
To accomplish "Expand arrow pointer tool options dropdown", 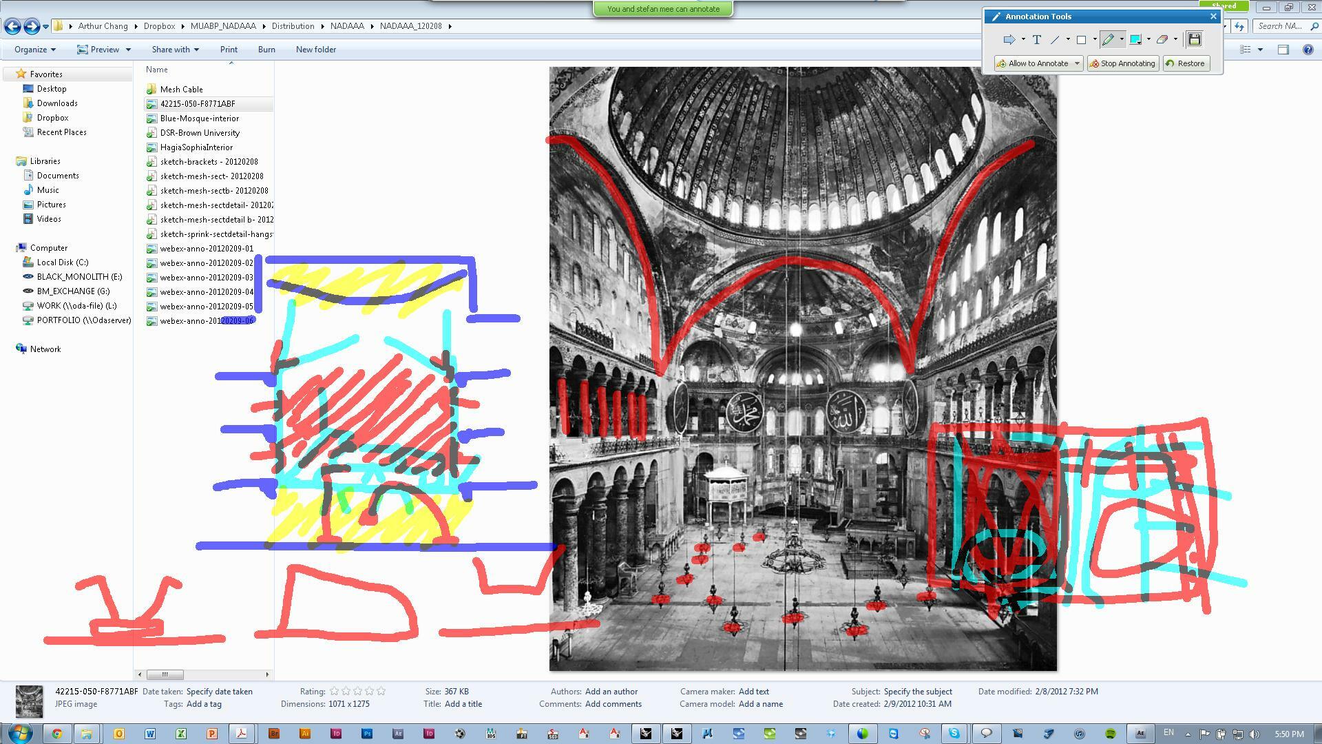I will pos(1023,39).
